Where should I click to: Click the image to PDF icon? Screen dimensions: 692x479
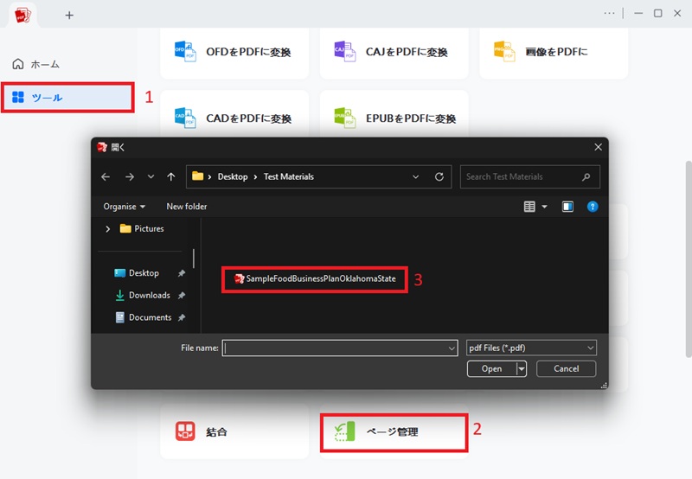click(504, 52)
